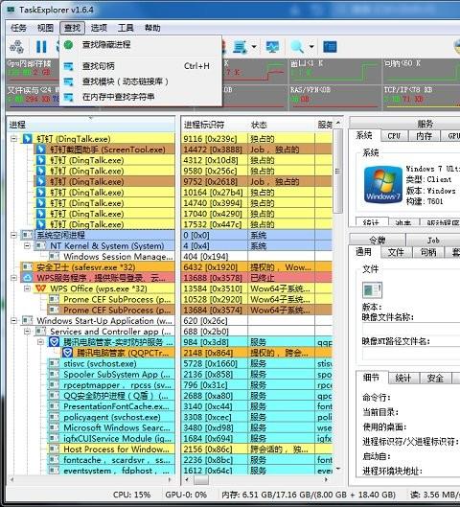Click the icon of 系统空闲进程
This screenshot has height=507, width=460.
point(27,235)
